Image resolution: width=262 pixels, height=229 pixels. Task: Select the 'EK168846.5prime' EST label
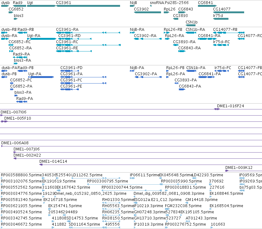point(226,194)
